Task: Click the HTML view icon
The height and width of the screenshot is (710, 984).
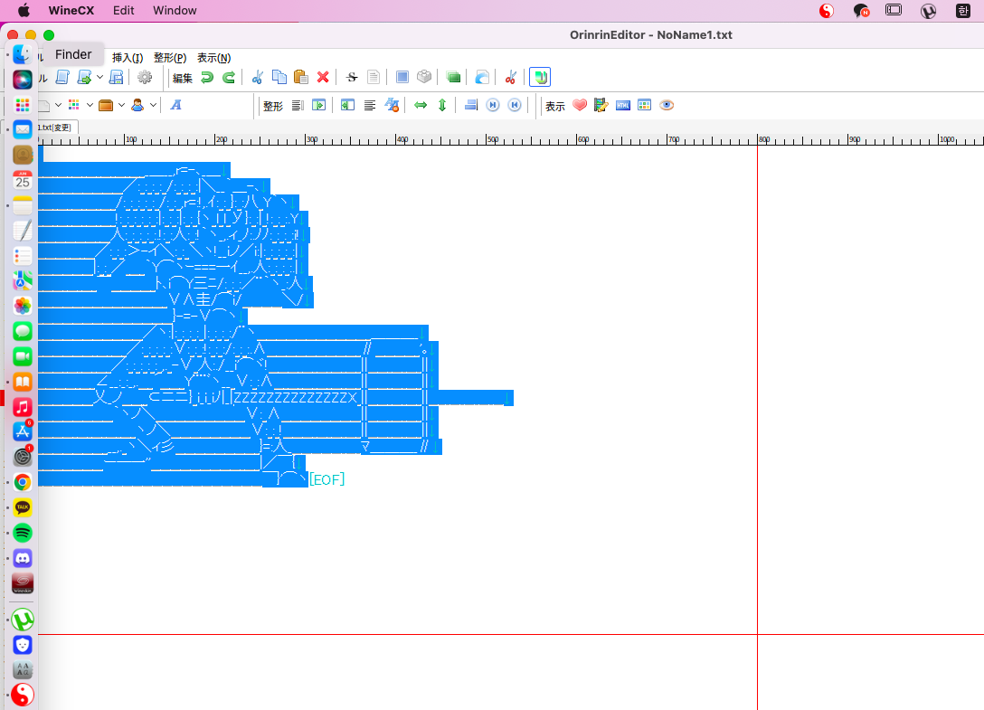Action: point(623,105)
